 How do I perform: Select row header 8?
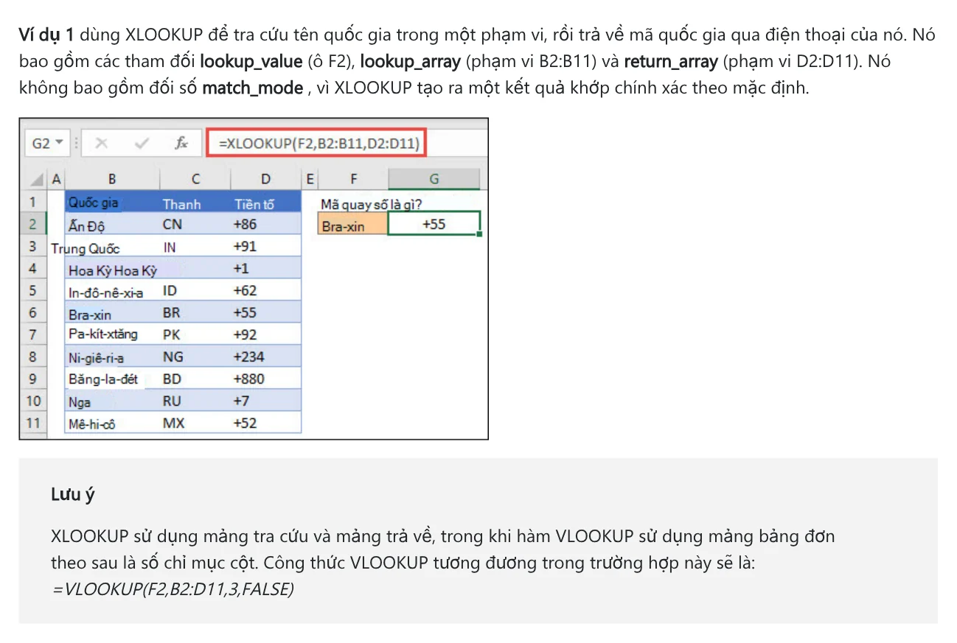[x=32, y=356]
